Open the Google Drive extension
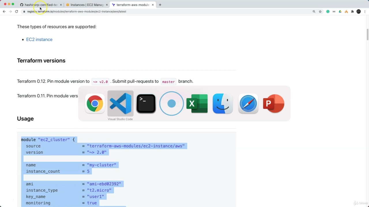 340,11
